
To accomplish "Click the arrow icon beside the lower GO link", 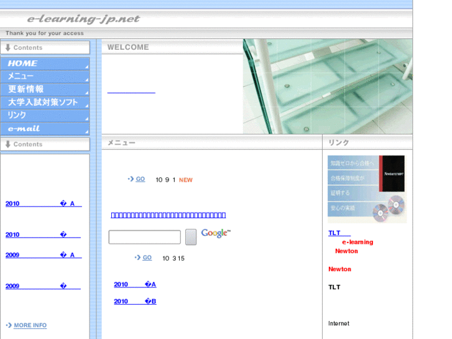I will tap(138, 258).
